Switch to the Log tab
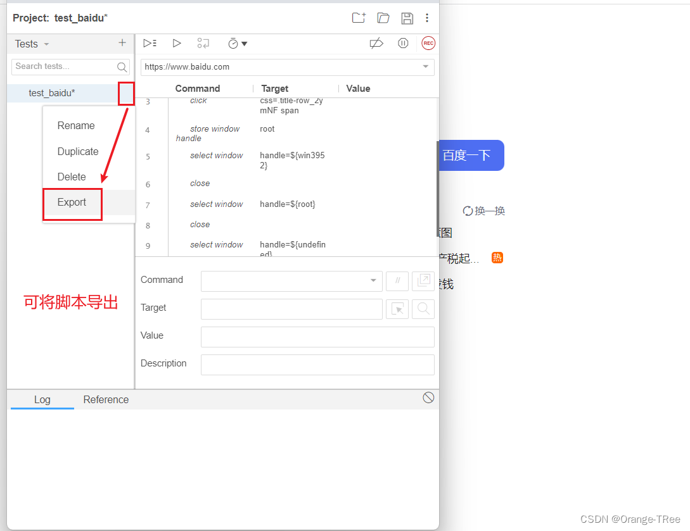Viewport: 690px width, 531px height. (x=42, y=399)
